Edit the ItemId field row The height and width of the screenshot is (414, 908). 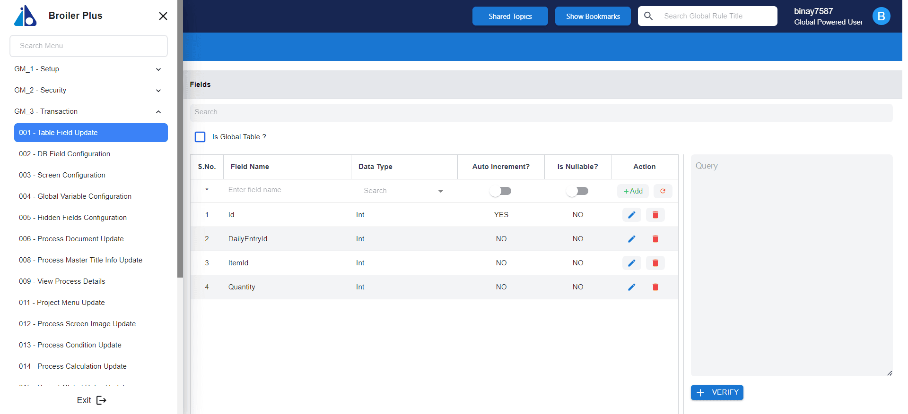click(x=631, y=263)
